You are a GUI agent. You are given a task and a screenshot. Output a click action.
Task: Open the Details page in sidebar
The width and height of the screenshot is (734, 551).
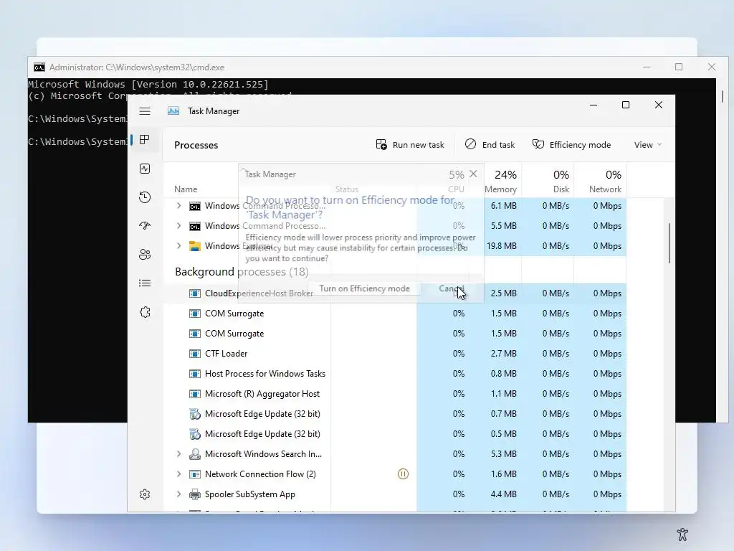[x=145, y=283]
